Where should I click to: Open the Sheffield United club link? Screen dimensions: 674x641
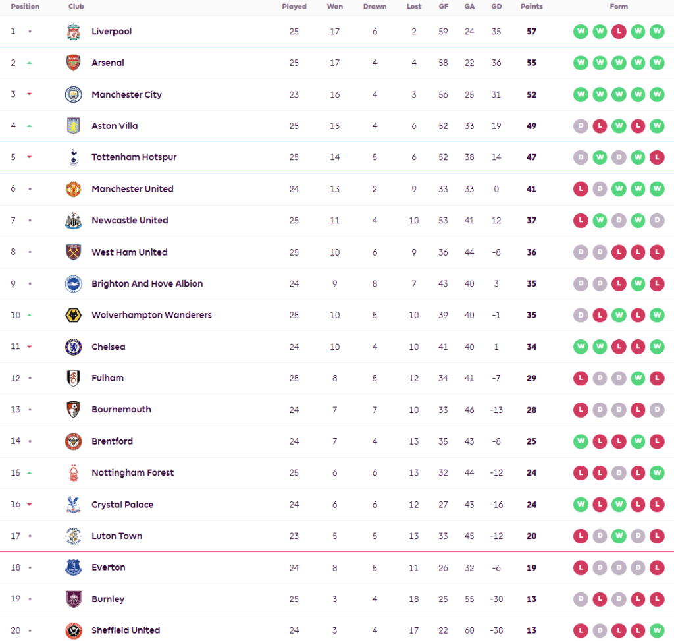126,630
